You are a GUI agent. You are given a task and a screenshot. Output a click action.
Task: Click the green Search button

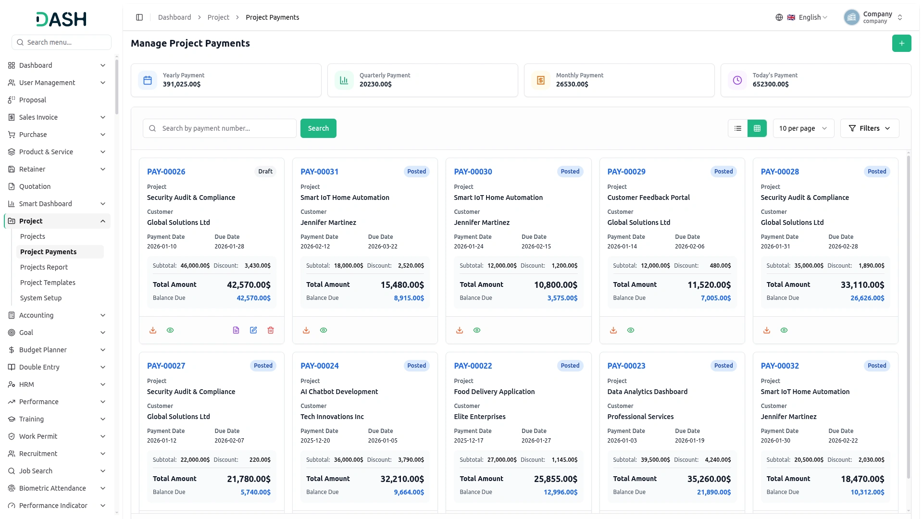coord(318,128)
